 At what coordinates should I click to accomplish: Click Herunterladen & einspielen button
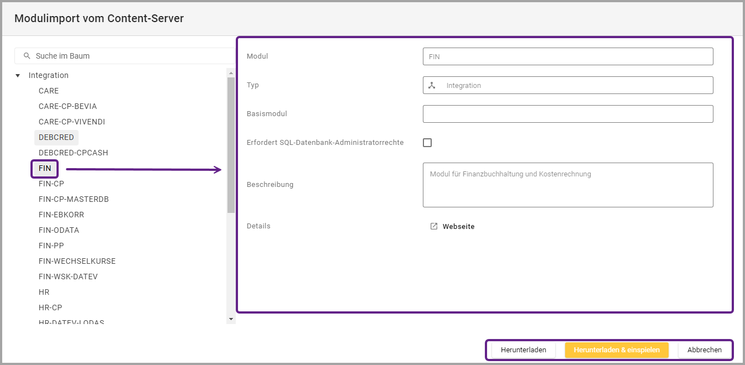[x=617, y=350]
